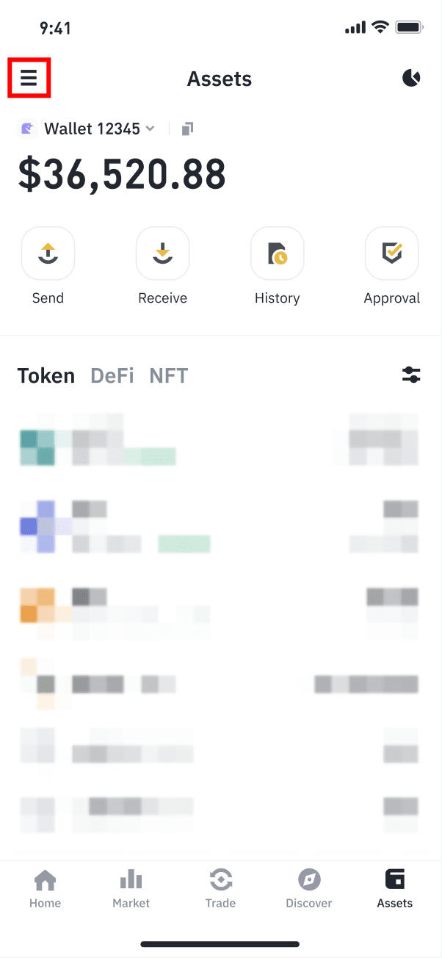Copy wallet address icon

187,129
